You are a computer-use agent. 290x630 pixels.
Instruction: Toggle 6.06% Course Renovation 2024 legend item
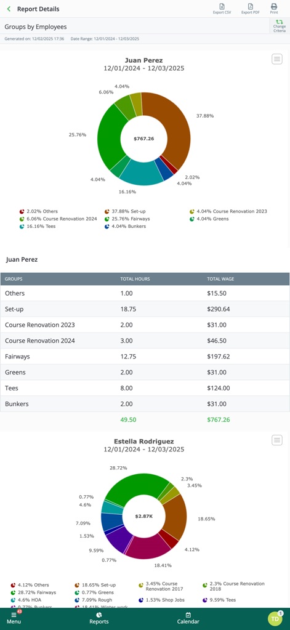tap(58, 219)
